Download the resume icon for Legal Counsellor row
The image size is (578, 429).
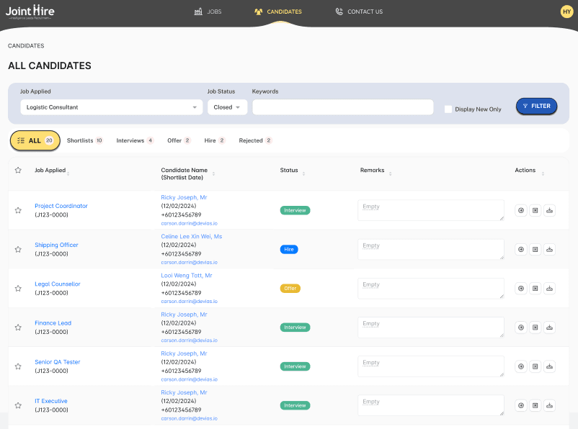coord(549,288)
